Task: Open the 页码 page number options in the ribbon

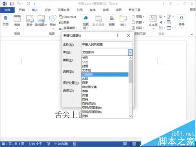Action: coord(138,28)
